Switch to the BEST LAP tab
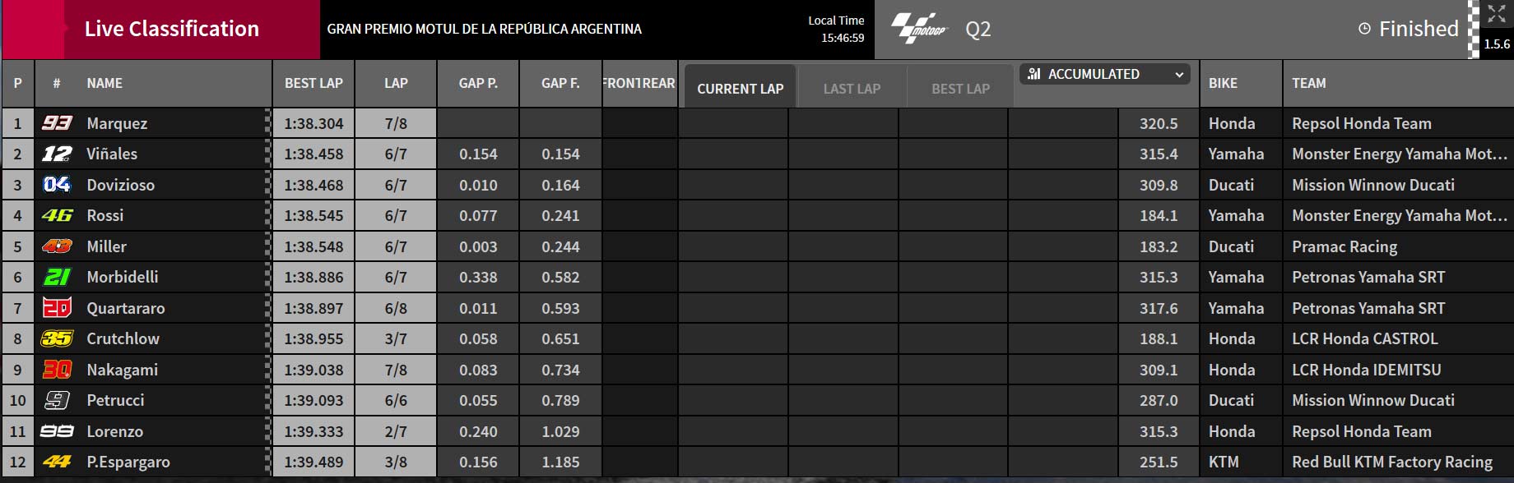1514x483 pixels. point(960,88)
